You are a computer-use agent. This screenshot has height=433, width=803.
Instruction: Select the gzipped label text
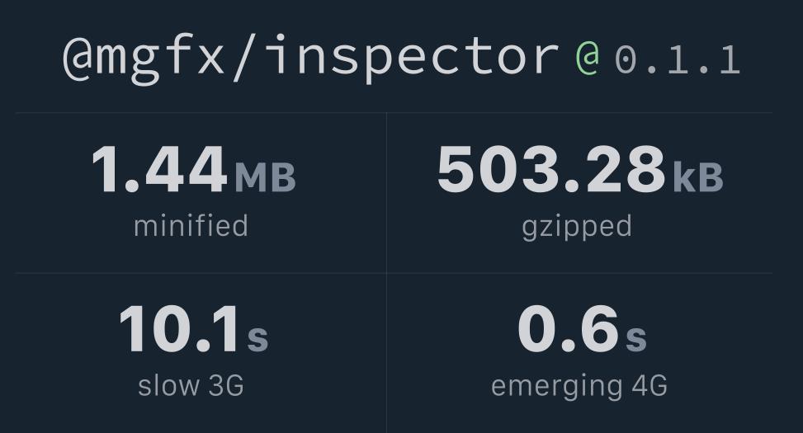pos(577,228)
